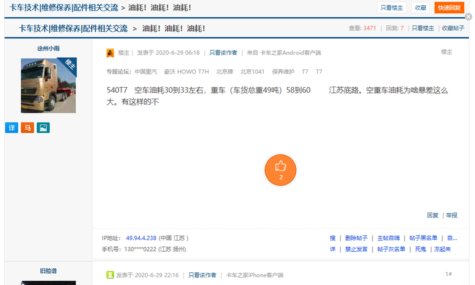Click the 楼主 floor label at right

pos(446,52)
